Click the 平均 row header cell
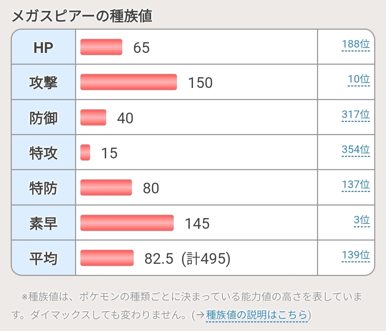 [43, 258]
